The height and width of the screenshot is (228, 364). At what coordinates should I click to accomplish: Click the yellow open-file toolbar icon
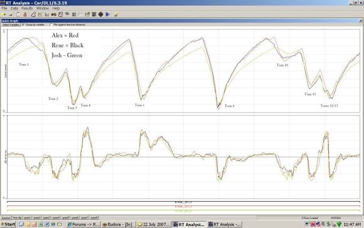(x=4, y=14)
